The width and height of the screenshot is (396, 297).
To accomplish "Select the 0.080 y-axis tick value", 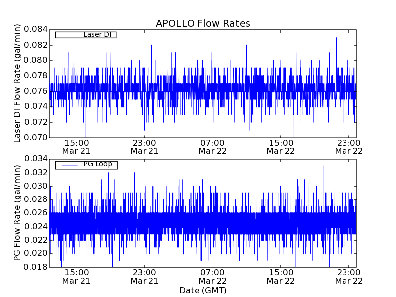I will pos(36,60).
